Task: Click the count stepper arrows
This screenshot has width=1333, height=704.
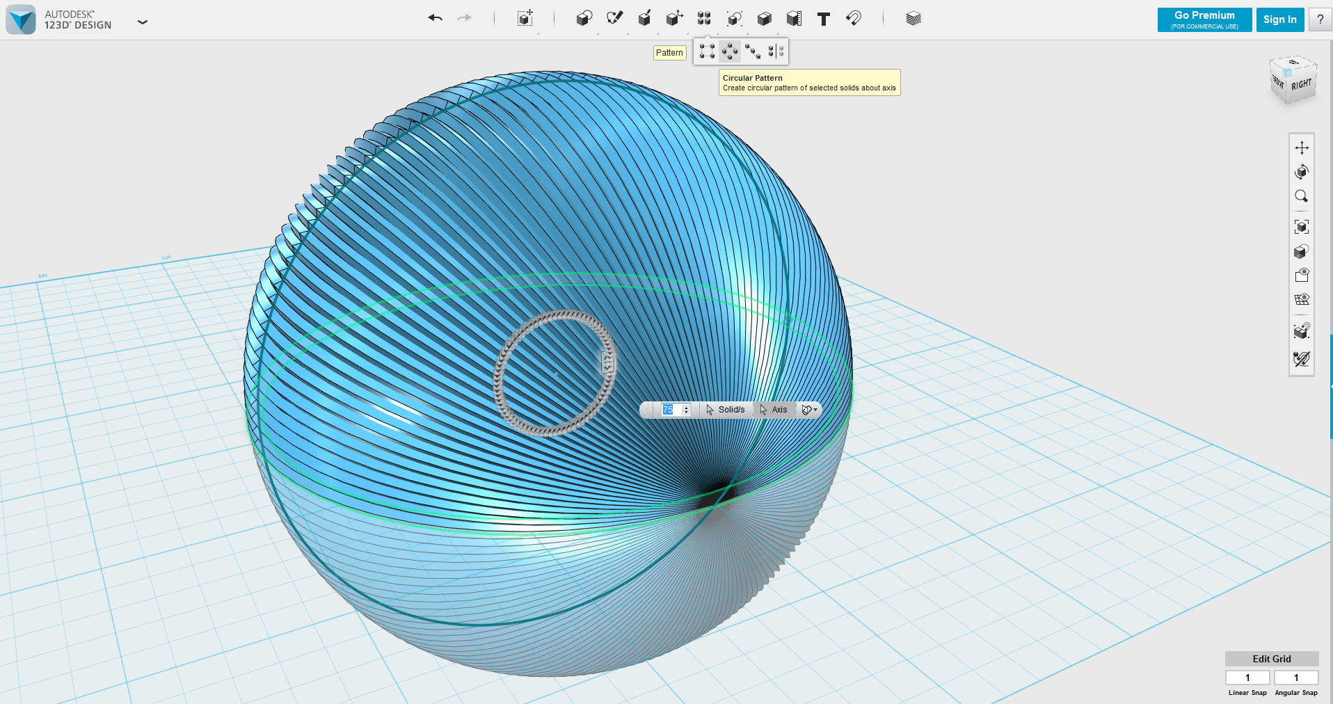Action: [686, 410]
